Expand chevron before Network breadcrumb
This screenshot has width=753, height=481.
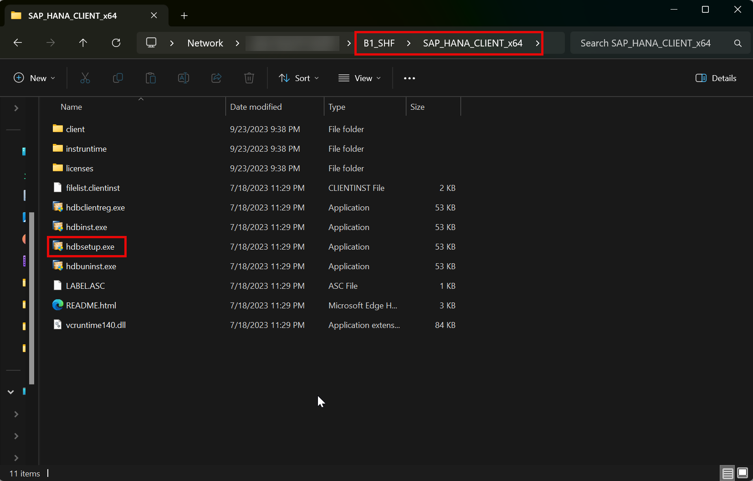tap(172, 43)
